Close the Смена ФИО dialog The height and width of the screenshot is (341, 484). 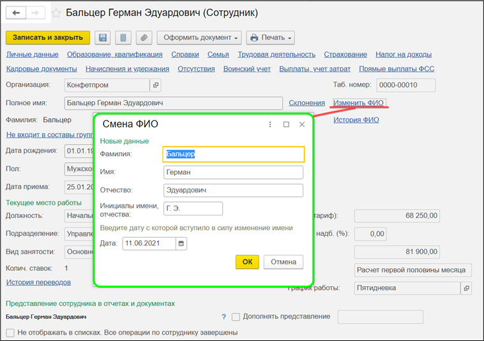click(x=302, y=124)
